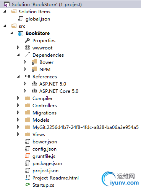
Task: Expand the Controllers folder arrow
Action: (x=18, y=105)
